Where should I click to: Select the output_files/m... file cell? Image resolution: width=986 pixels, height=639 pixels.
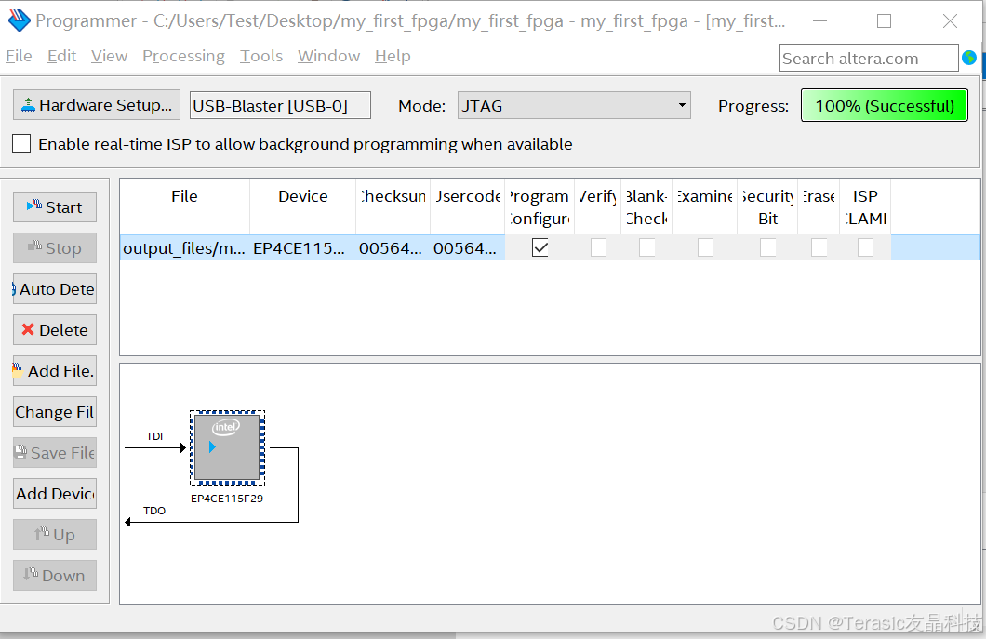184,247
